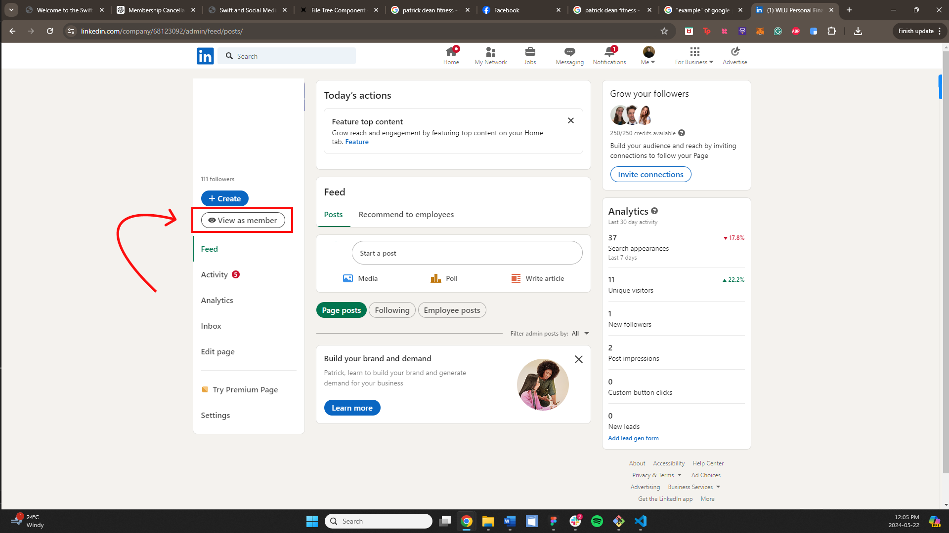Open Messaging chat bubble icon
Viewport: 949px width, 533px height.
569,52
